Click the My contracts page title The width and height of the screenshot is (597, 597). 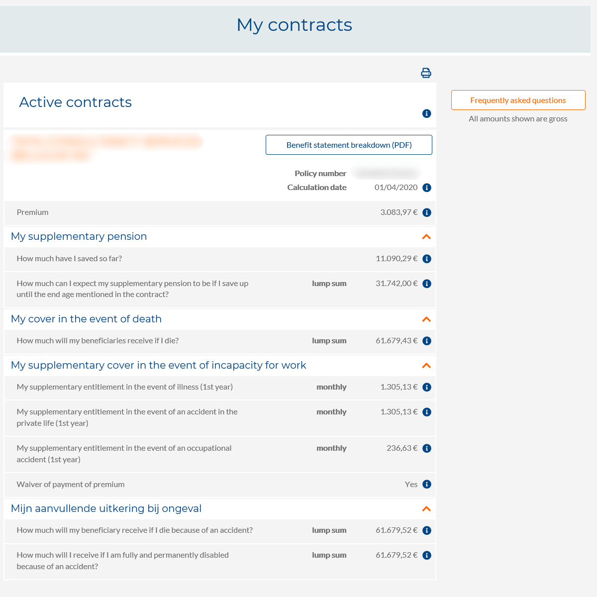pyautogui.click(x=295, y=25)
